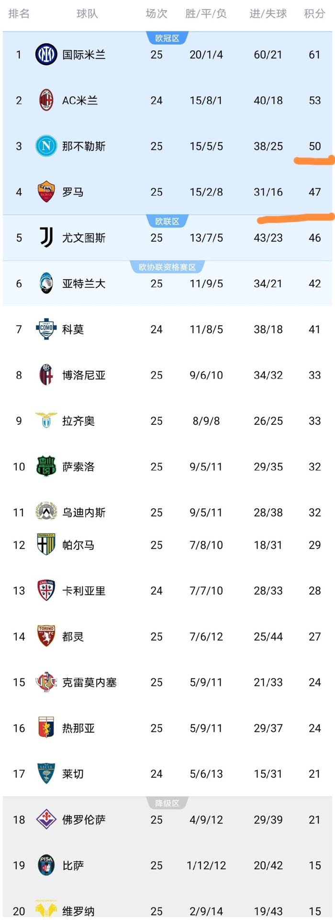Click team name 乌迪内斯
This screenshot has width=335, height=920.
coord(84,512)
